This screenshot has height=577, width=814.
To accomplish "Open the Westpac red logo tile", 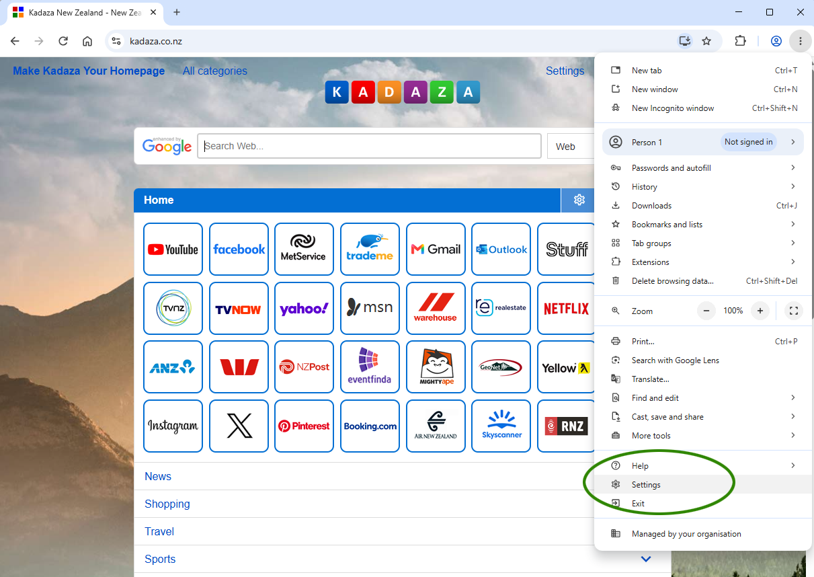I will pyautogui.click(x=239, y=367).
